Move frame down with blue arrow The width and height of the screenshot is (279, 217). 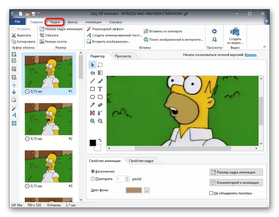coord(14,92)
